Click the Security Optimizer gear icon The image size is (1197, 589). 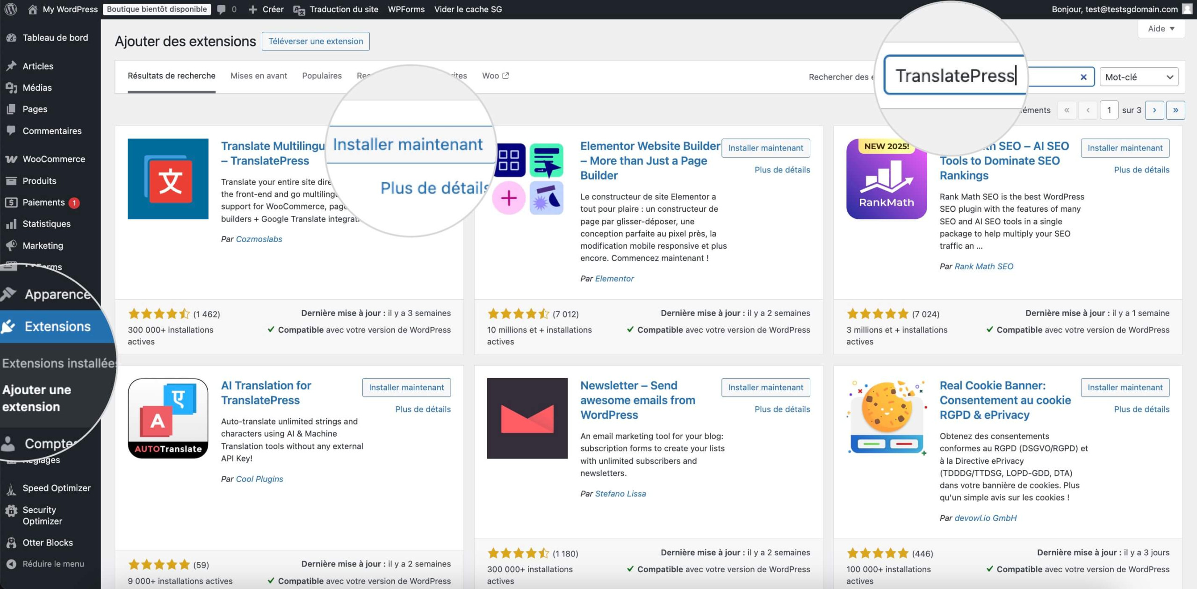tap(11, 511)
